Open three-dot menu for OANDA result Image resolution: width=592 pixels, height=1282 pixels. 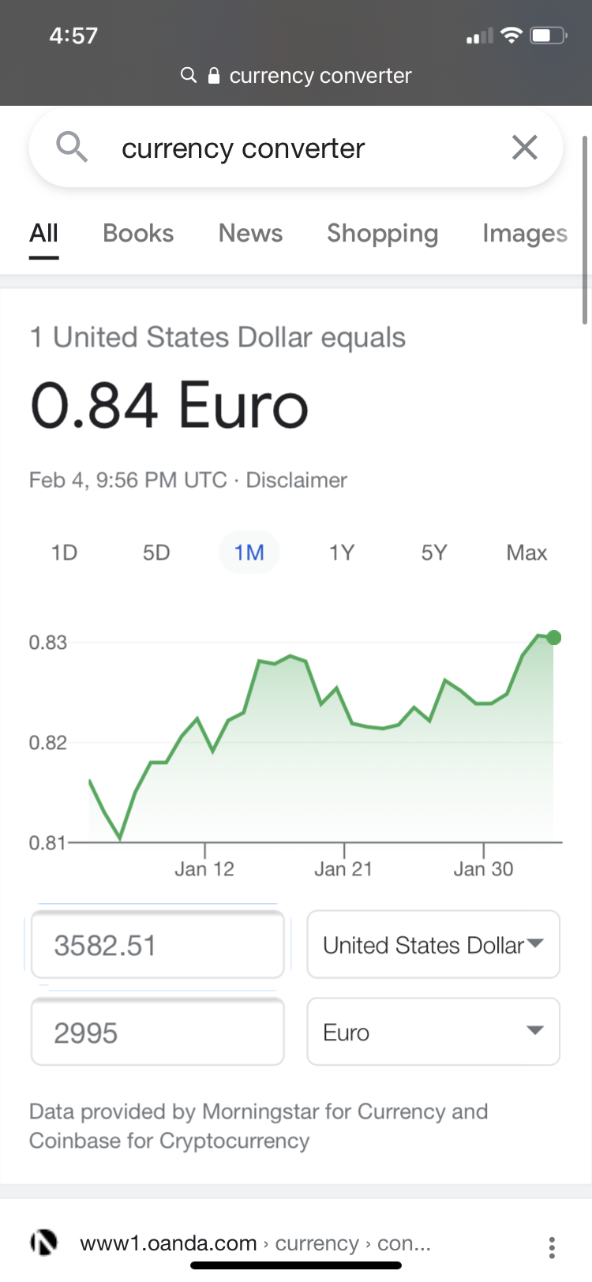(551, 1246)
